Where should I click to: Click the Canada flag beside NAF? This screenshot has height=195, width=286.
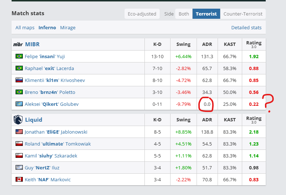(x=19, y=179)
